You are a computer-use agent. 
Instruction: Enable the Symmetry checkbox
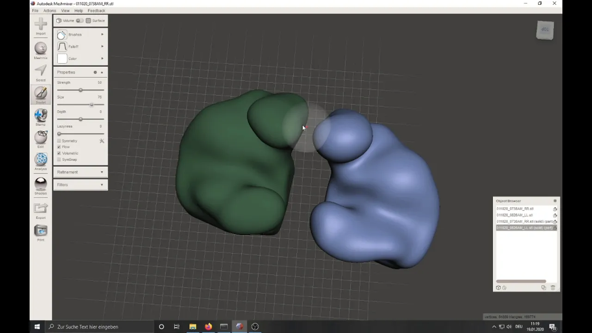pyautogui.click(x=59, y=141)
